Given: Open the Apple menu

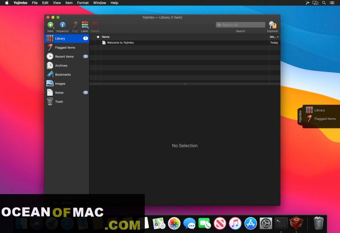Looking at the screenshot, I should coord(7,3).
